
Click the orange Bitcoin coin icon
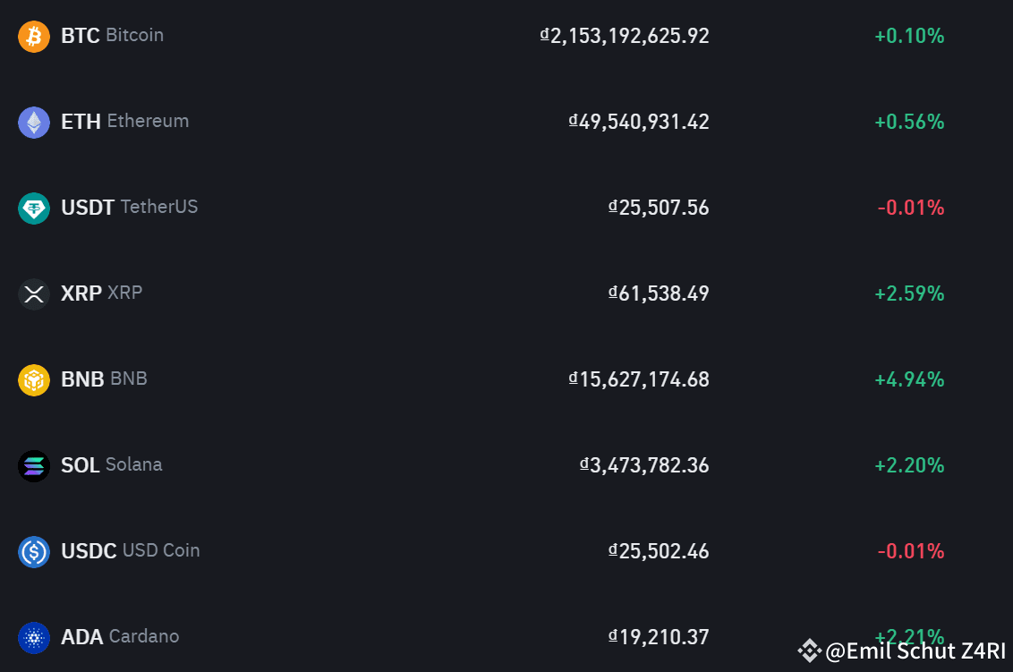point(34,36)
